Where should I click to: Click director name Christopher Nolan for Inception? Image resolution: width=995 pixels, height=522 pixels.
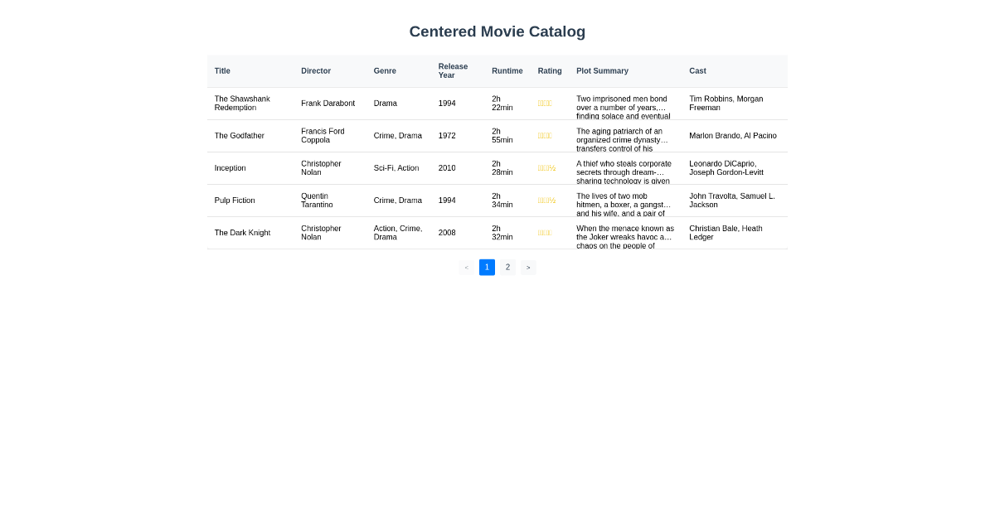tap(321, 167)
